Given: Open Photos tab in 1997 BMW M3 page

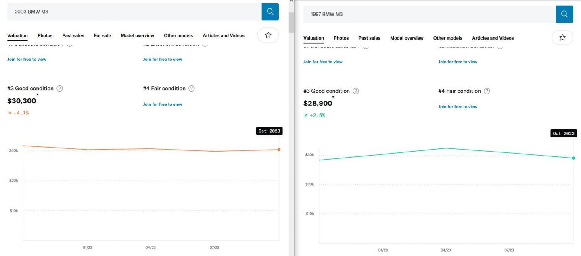Looking at the screenshot, I should [341, 38].
